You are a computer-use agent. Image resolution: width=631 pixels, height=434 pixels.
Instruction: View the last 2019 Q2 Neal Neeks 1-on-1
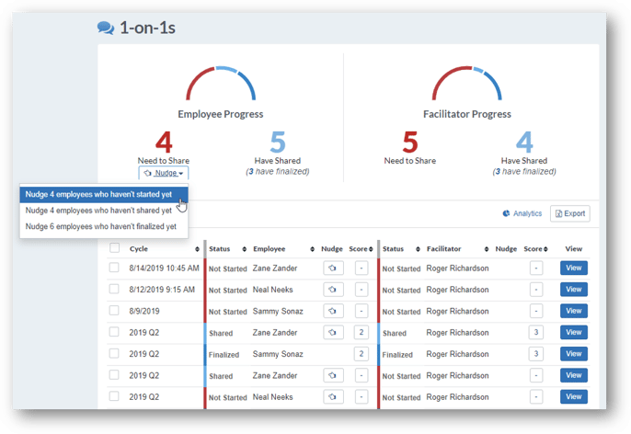573,396
